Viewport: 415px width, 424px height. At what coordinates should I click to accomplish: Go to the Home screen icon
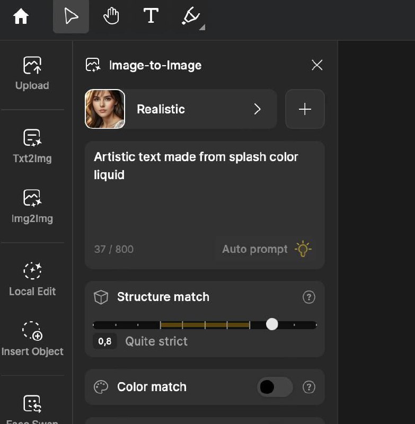pyautogui.click(x=21, y=16)
